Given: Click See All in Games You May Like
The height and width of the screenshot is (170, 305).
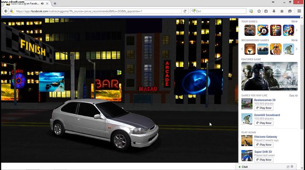Looking at the screenshot, I should point(293,95).
